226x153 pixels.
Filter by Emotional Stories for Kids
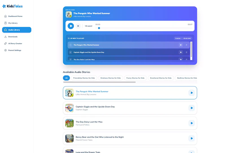click(x=161, y=78)
